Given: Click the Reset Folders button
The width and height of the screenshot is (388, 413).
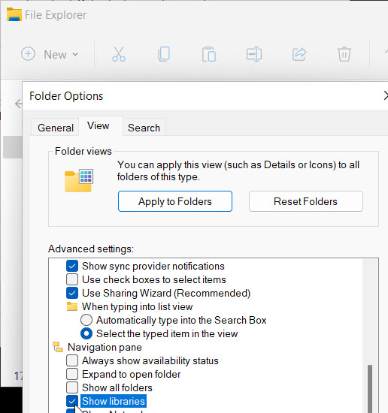Looking at the screenshot, I should 306,201.
